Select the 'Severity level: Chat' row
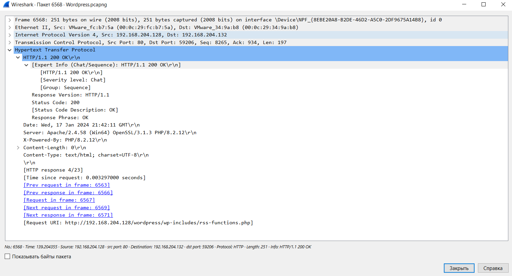Viewport: 512px width, 276px height. 73,80
